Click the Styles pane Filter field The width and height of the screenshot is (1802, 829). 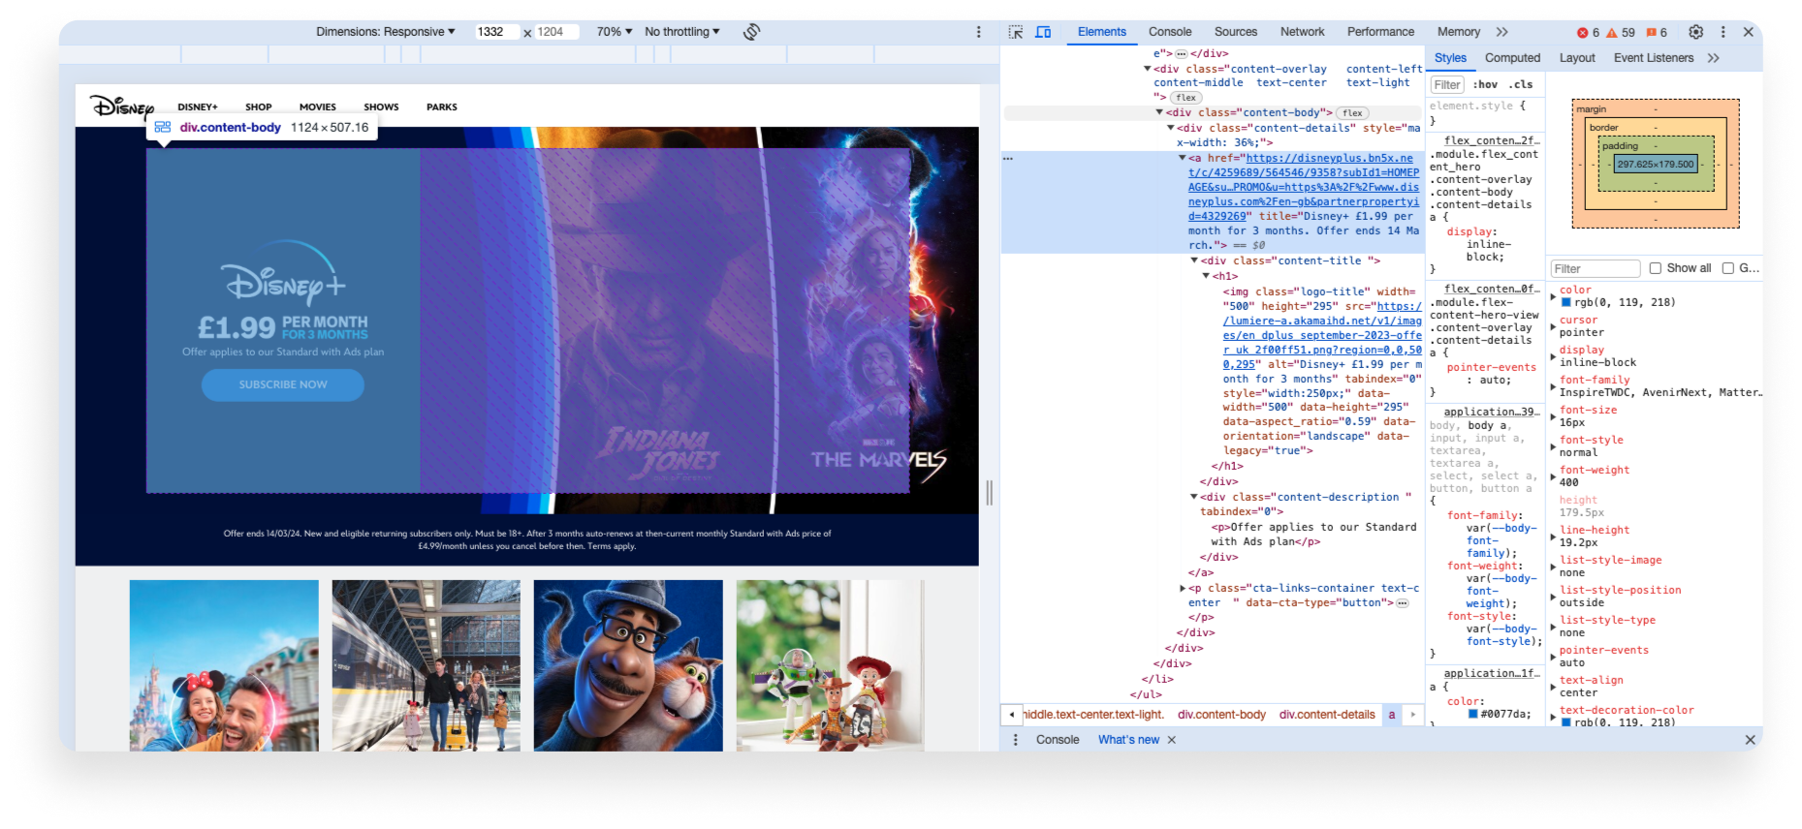click(x=1447, y=85)
